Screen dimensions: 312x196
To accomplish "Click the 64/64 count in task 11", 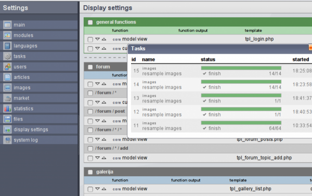I will click(275, 128).
